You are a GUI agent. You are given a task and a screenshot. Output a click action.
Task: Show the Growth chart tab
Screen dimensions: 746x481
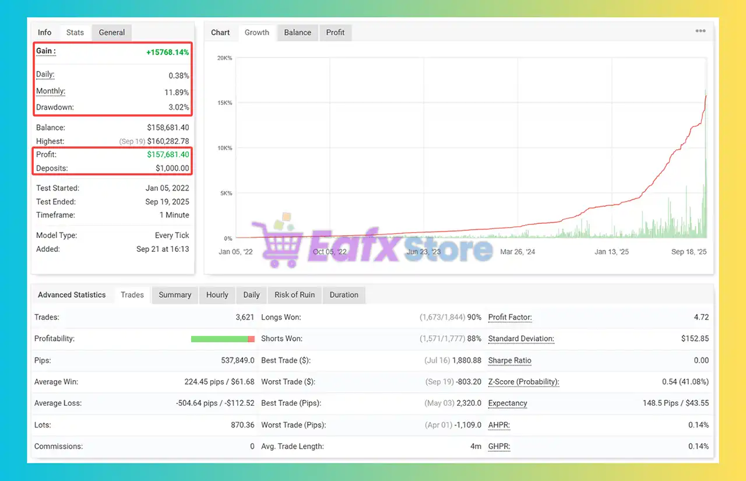tap(256, 33)
